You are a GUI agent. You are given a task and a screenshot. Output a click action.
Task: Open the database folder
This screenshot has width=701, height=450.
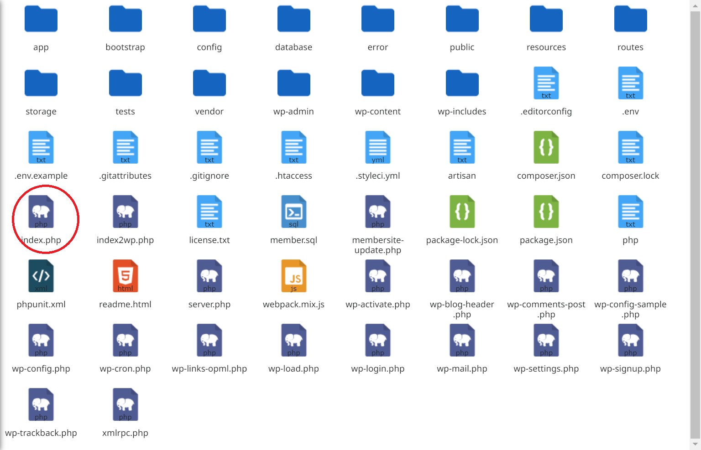coord(293,19)
